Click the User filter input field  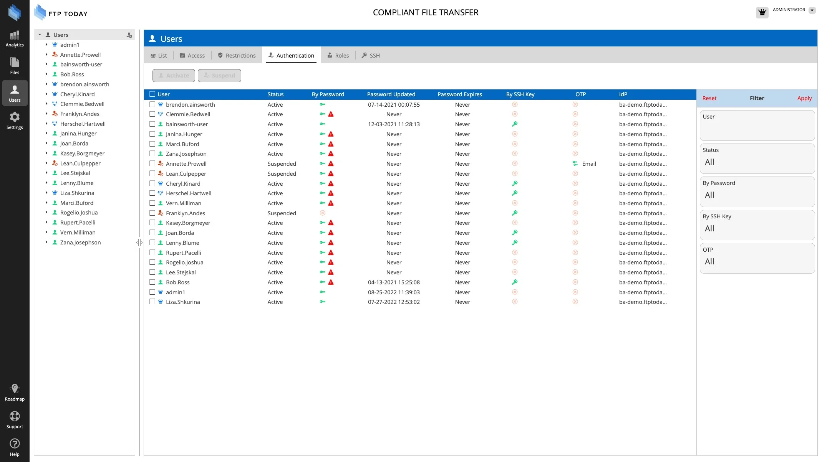pos(757,130)
